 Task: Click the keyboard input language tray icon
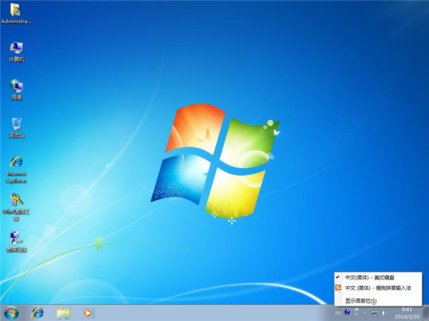pyautogui.click(x=338, y=313)
